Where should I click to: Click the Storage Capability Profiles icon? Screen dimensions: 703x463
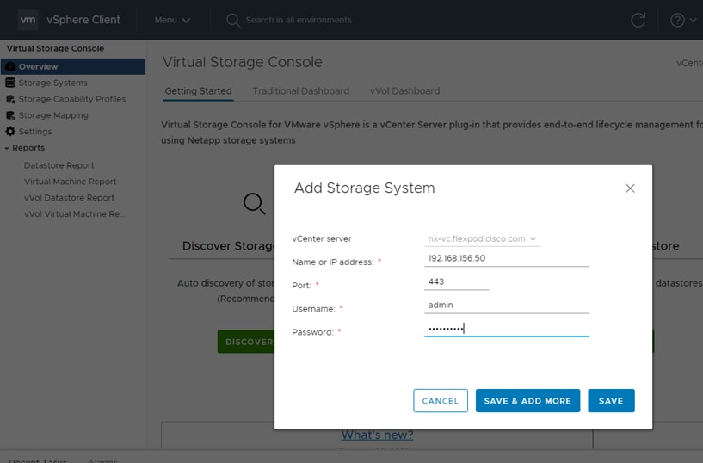(x=10, y=99)
